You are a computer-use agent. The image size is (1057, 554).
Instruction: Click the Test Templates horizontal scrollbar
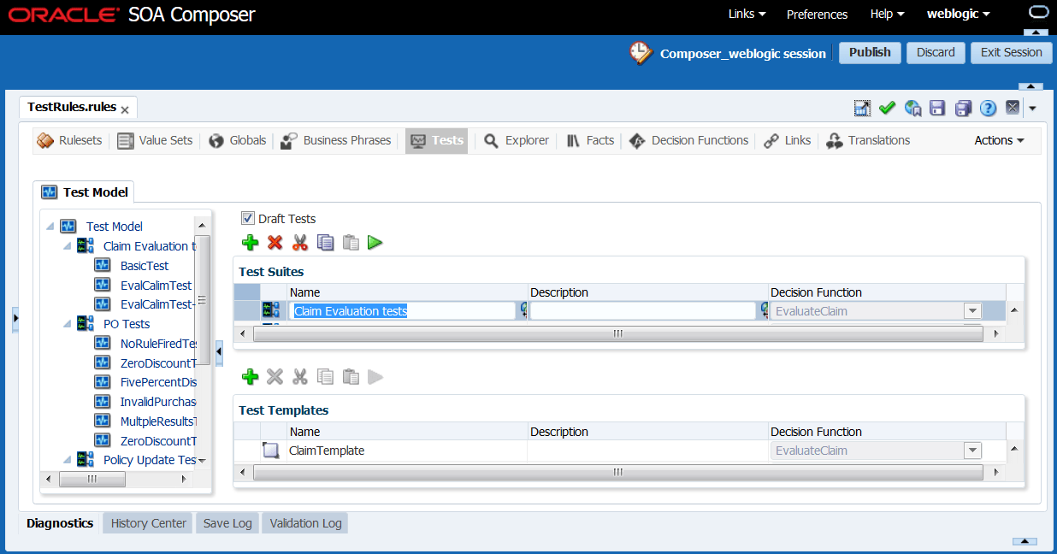tap(618, 473)
